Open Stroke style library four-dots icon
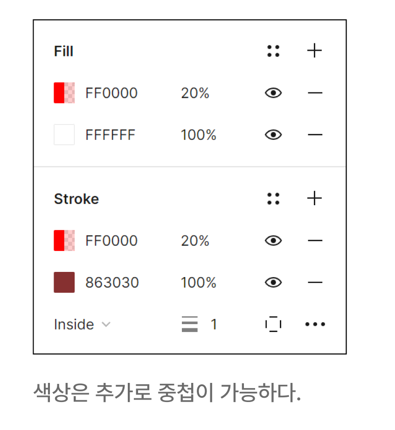Image resolution: width=395 pixels, height=430 pixels. [x=273, y=199]
